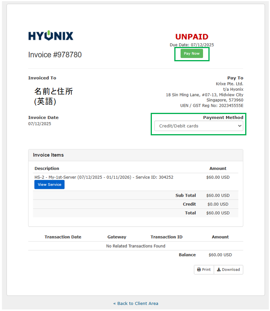
Task: Click the Due Date text under UNPAID
Action: click(191, 45)
